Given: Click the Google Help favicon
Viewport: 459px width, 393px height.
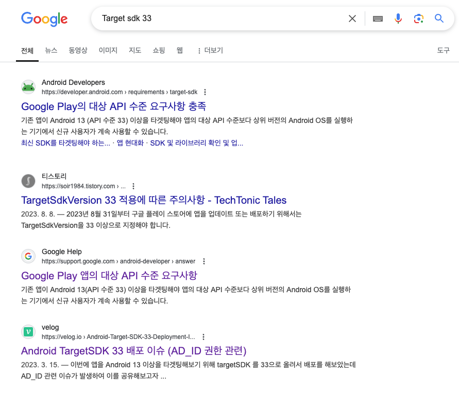Looking at the screenshot, I should coord(28,256).
